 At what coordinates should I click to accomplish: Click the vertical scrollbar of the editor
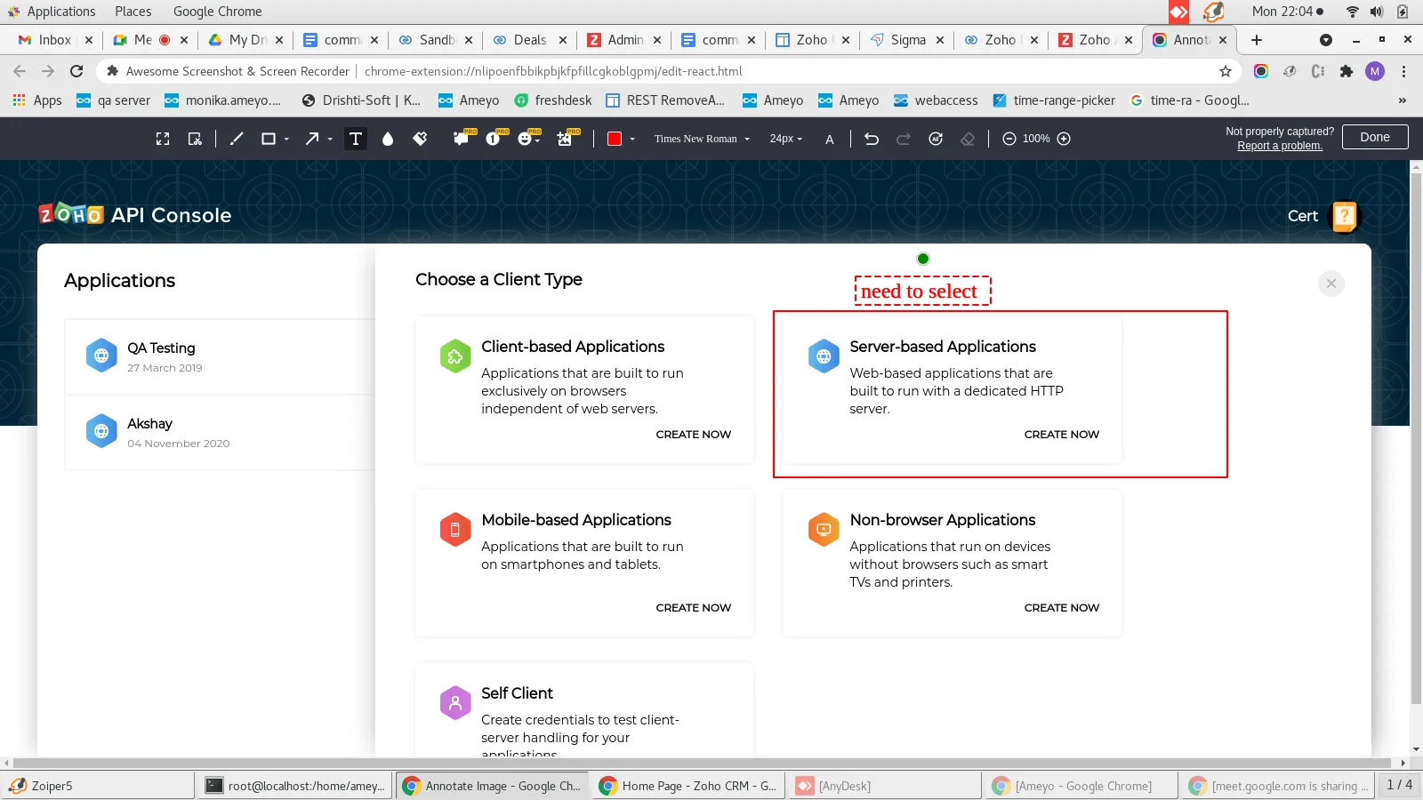1417,440
